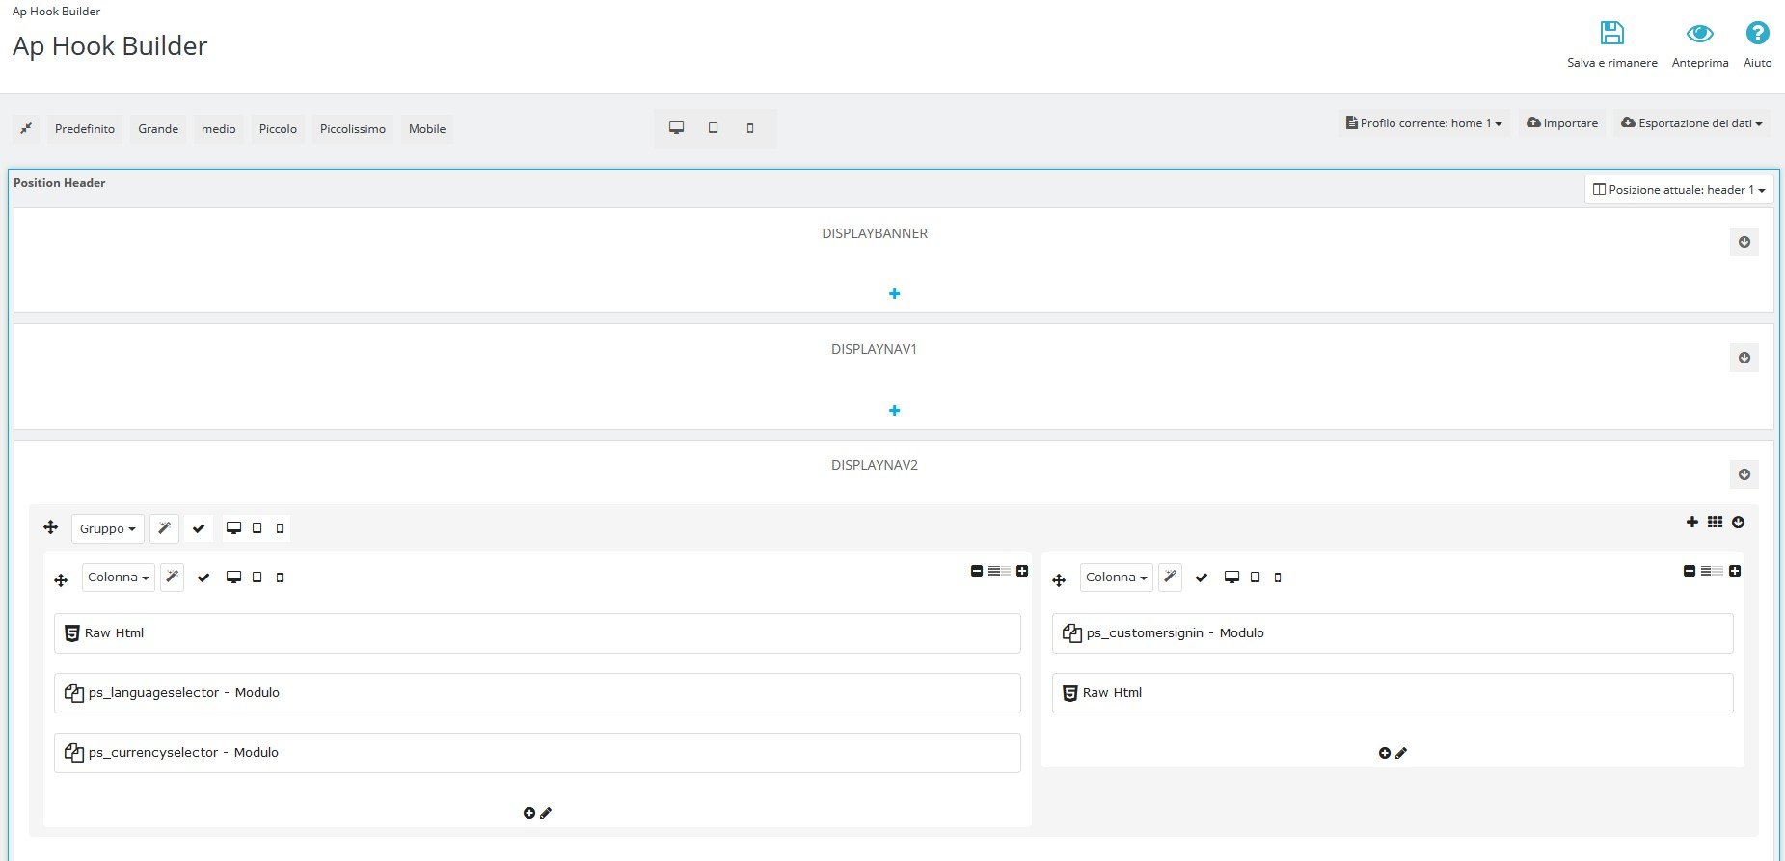Click move handle of the ps_customersignin column
This screenshot has height=861, width=1785.
1059,579
